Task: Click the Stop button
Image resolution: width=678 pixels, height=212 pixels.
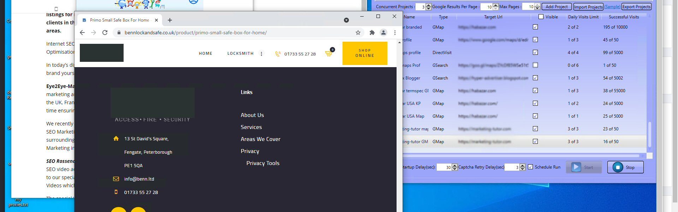Action: point(625,167)
